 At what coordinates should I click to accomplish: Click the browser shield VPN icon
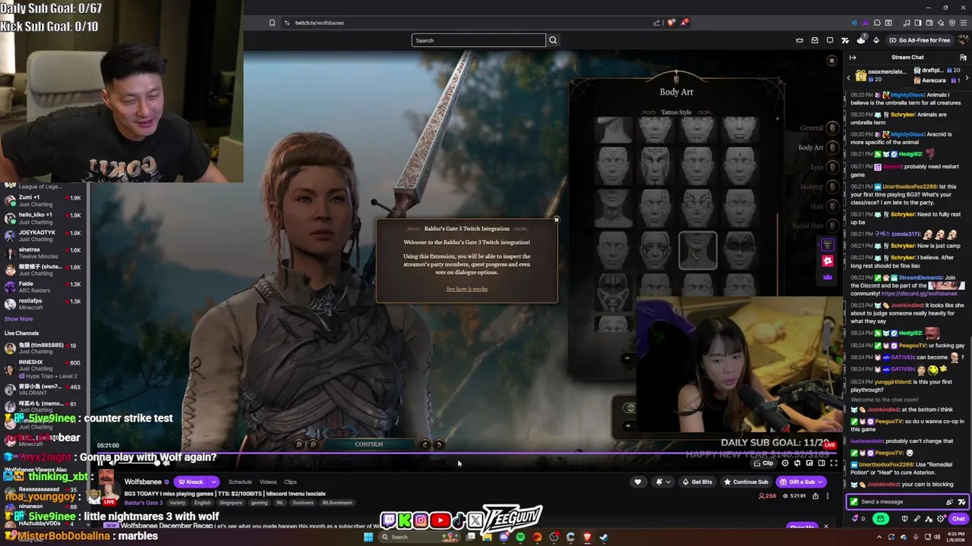[952, 23]
